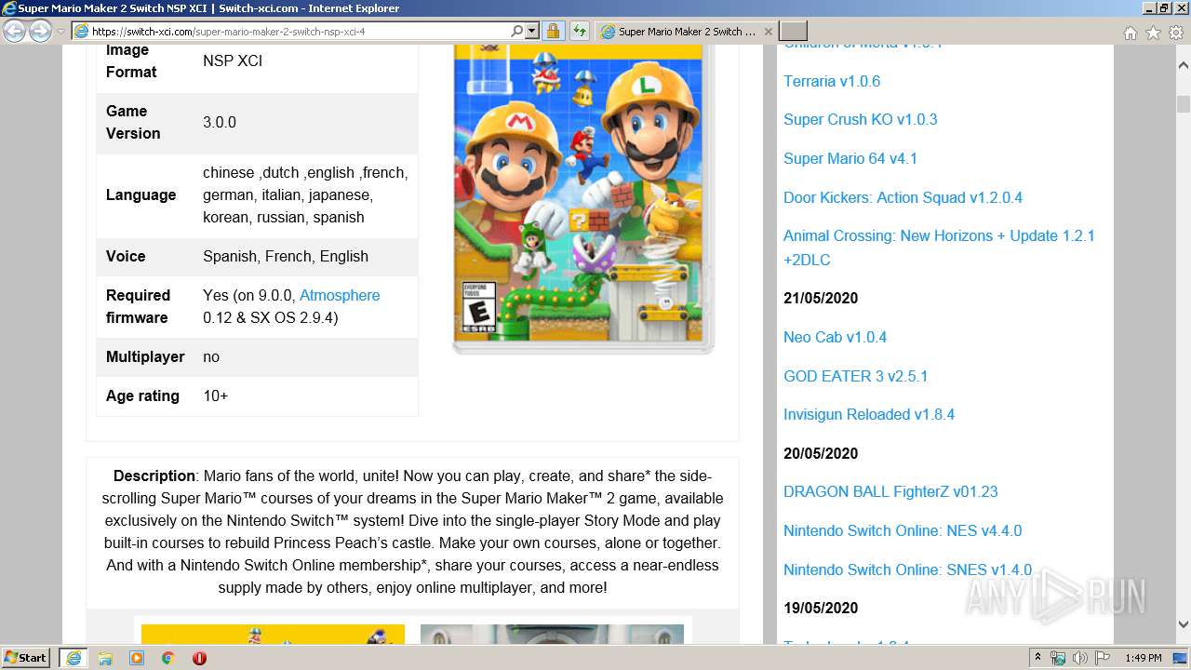This screenshot has height=670, width=1191.
Task: Close the Super Mario Maker 2 tab
Action: tap(769, 32)
